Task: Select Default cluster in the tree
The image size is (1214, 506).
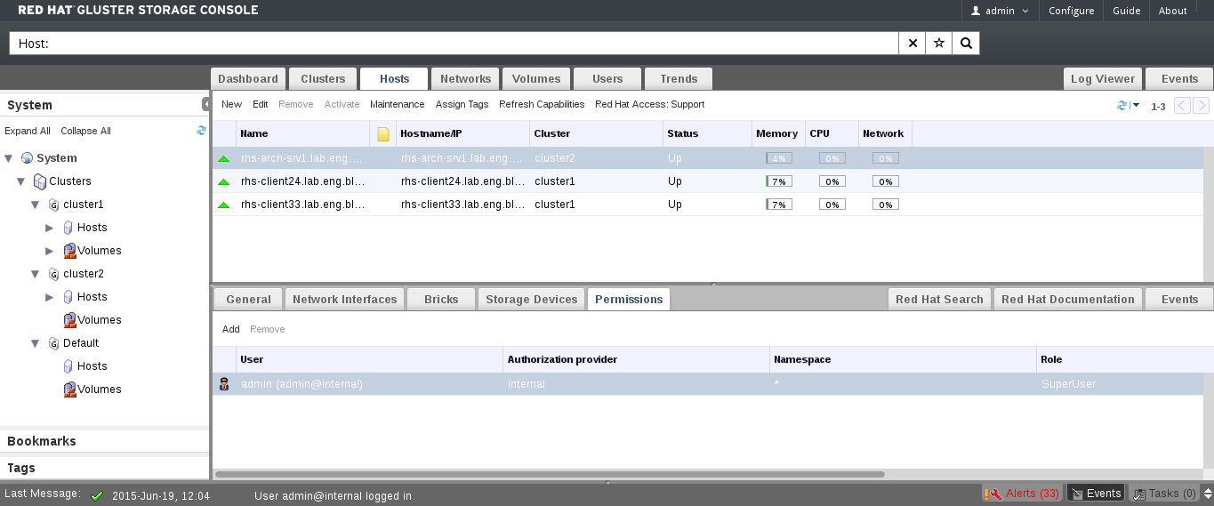Action: [x=80, y=343]
